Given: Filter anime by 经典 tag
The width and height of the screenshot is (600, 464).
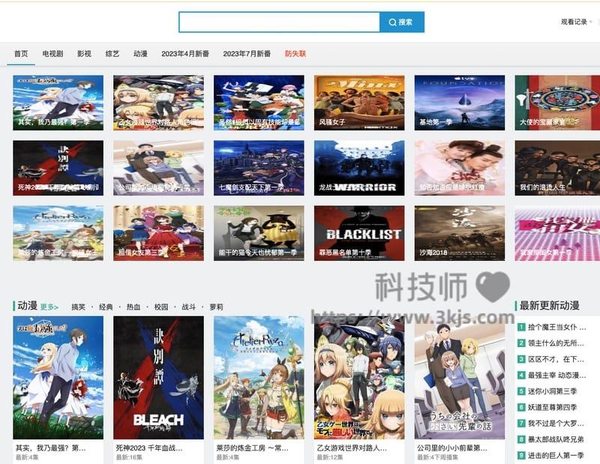Looking at the screenshot, I should click(106, 307).
